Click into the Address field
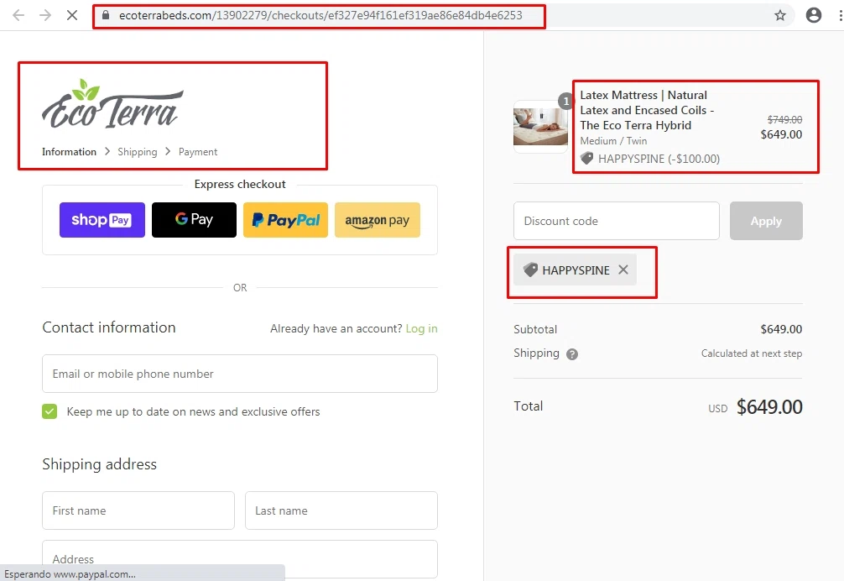The height and width of the screenshot is (581, 844). (x=240, y=559)
